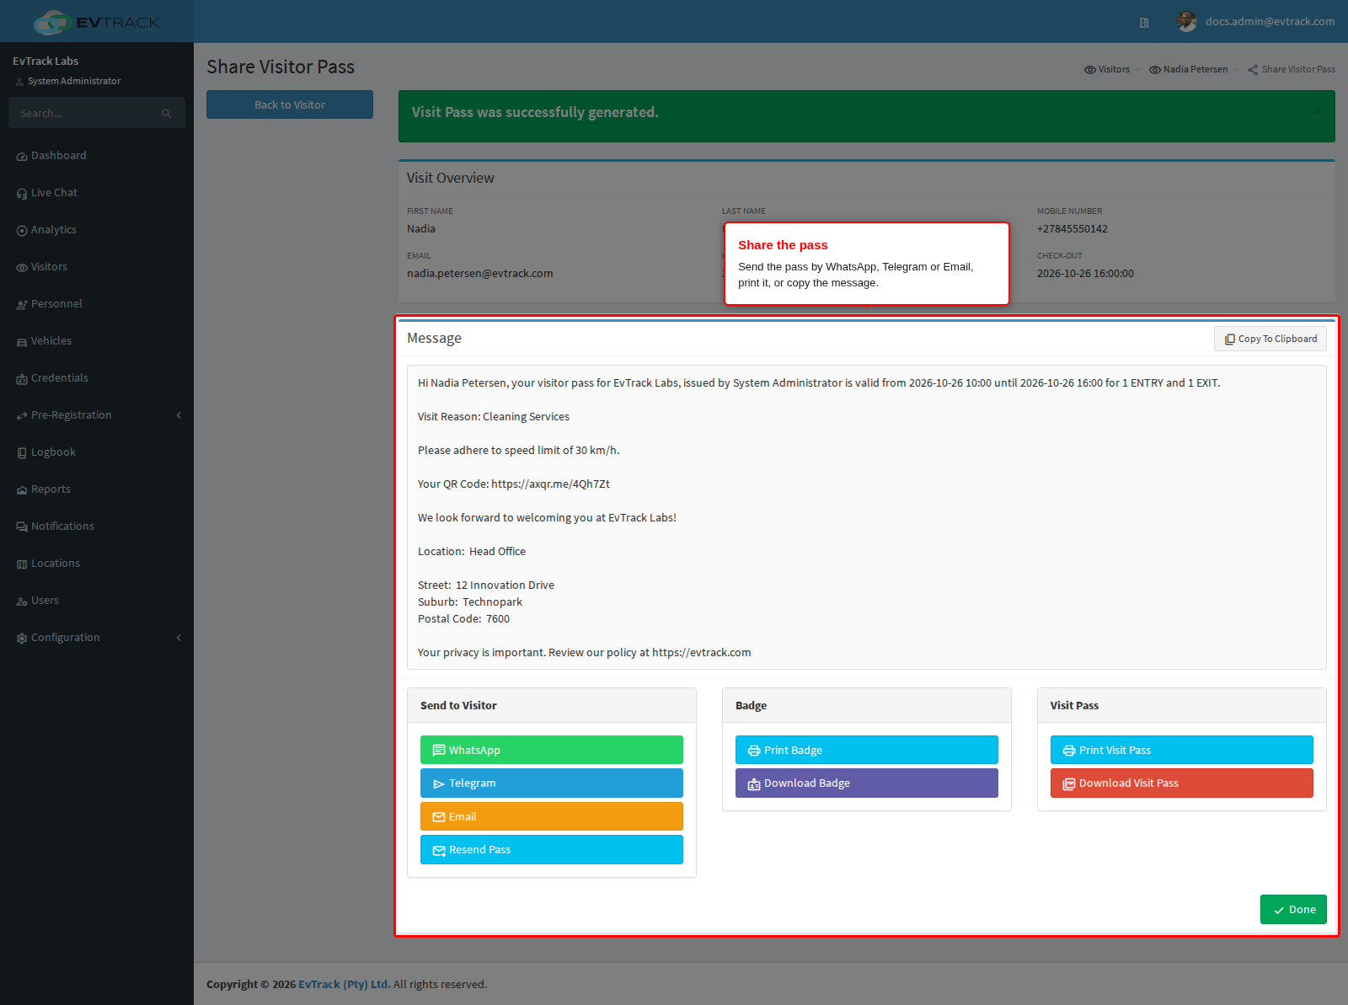This screenshot has width=1348, height=1005.
Task: Click the EvTrack logo
Action: (97, 22)
